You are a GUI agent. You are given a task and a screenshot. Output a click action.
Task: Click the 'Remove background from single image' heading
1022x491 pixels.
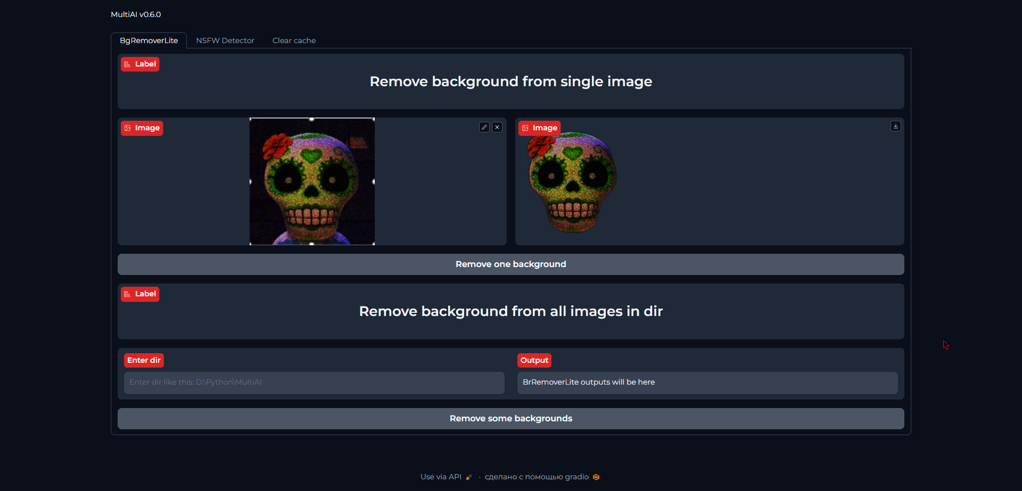point(511,81)
